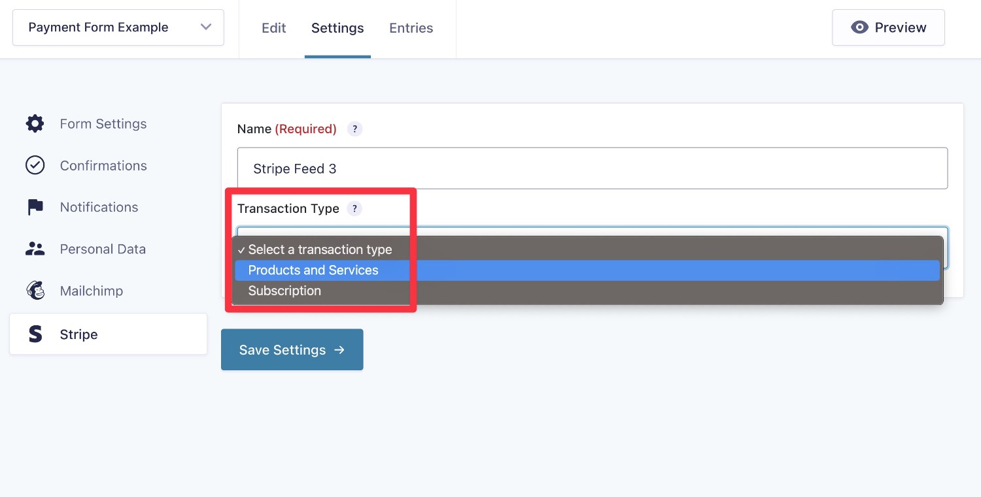The image size is (981, 497).
Task: Click the Mailchimp monkey icon
Action: coord(35,291)
